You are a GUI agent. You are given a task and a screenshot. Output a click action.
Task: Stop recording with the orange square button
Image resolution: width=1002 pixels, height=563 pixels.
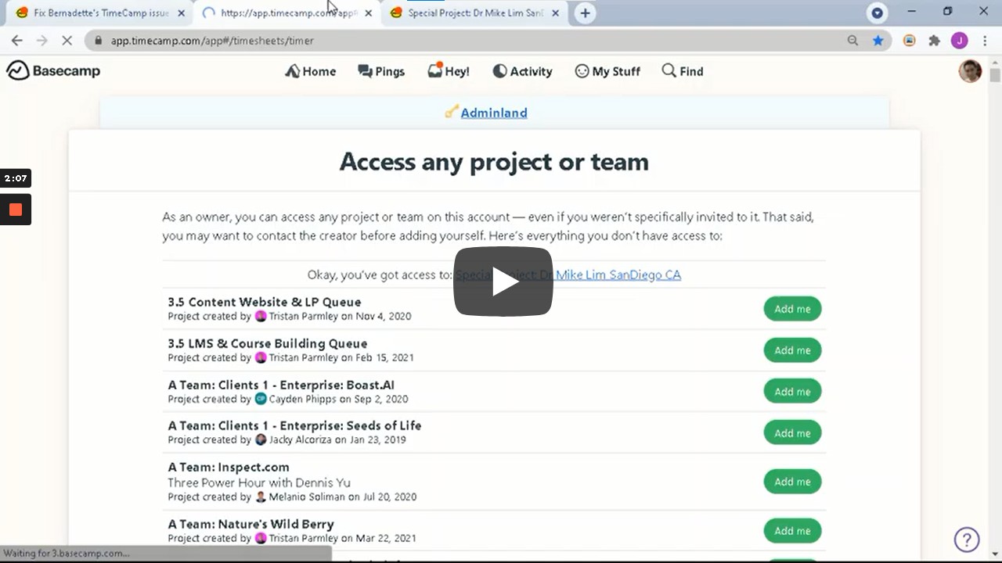(16, 210)
